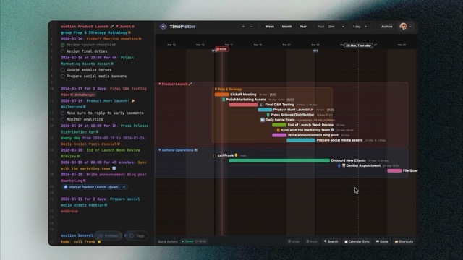
Task: Uncheck the Review launch checklist checkbox
Action: point(63,45)
